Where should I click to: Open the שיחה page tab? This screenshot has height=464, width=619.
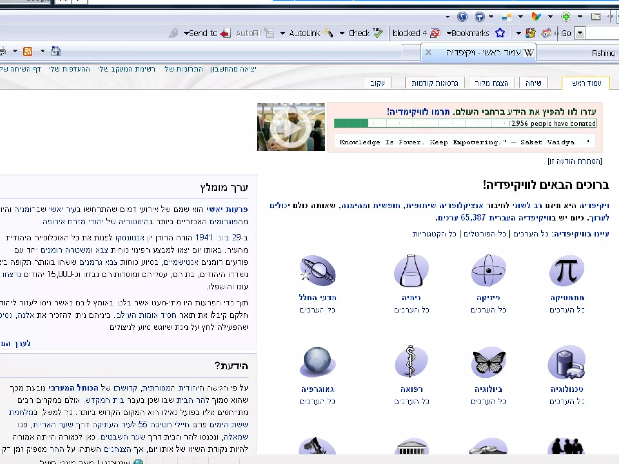click(x=533, y=83)
